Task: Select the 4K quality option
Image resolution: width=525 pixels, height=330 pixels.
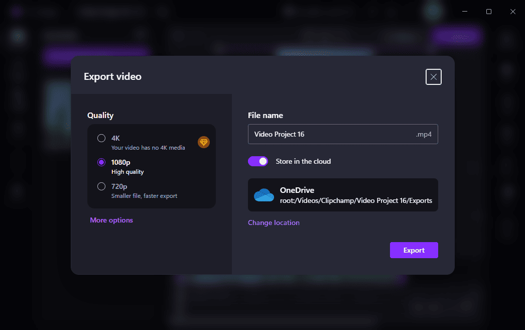Action: [x=101, y=138]
